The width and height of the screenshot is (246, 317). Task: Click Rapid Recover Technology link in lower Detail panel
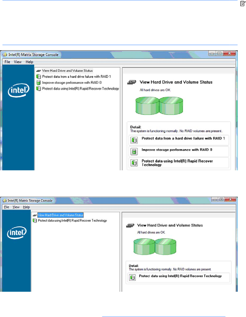[x=180, y=276]
